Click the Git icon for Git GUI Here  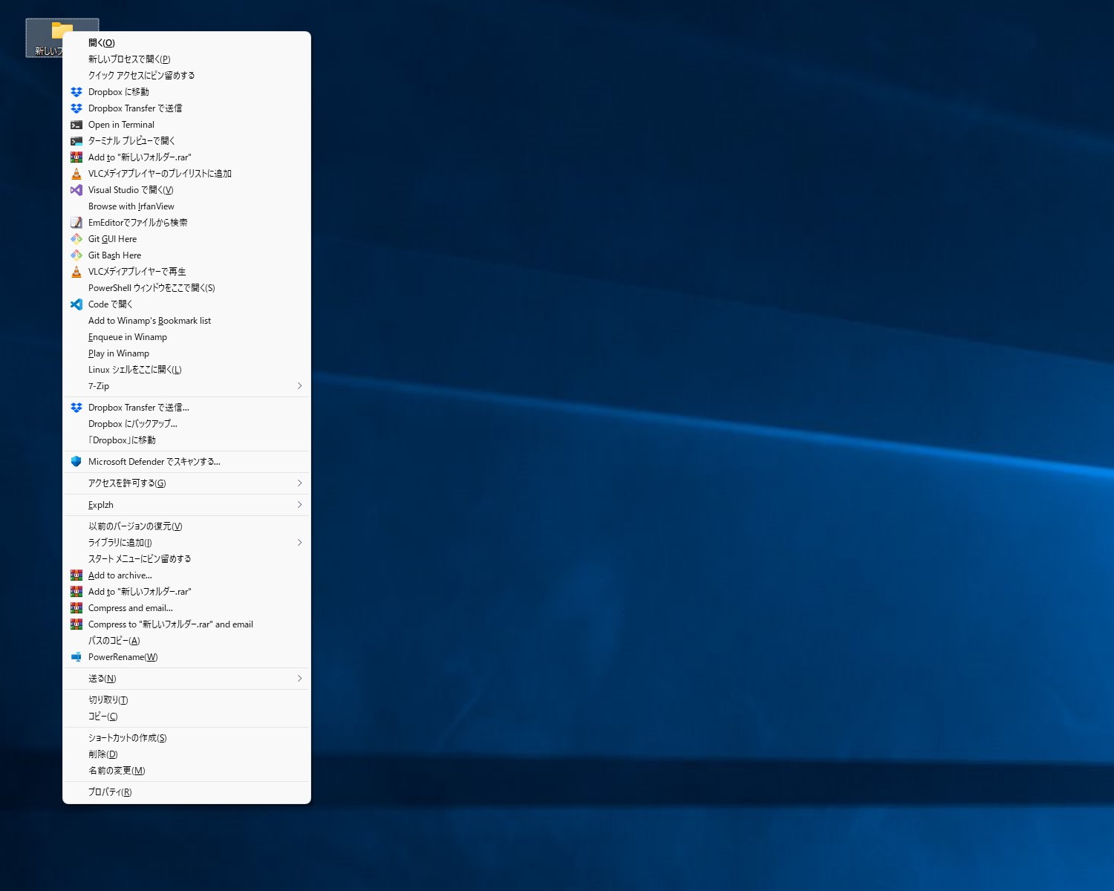(x=76, y=239)
